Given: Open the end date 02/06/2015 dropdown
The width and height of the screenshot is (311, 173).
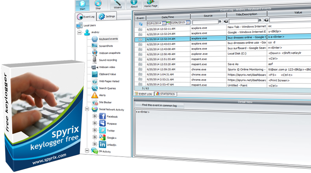Looking at the screenshot, I should pos(188,23).
